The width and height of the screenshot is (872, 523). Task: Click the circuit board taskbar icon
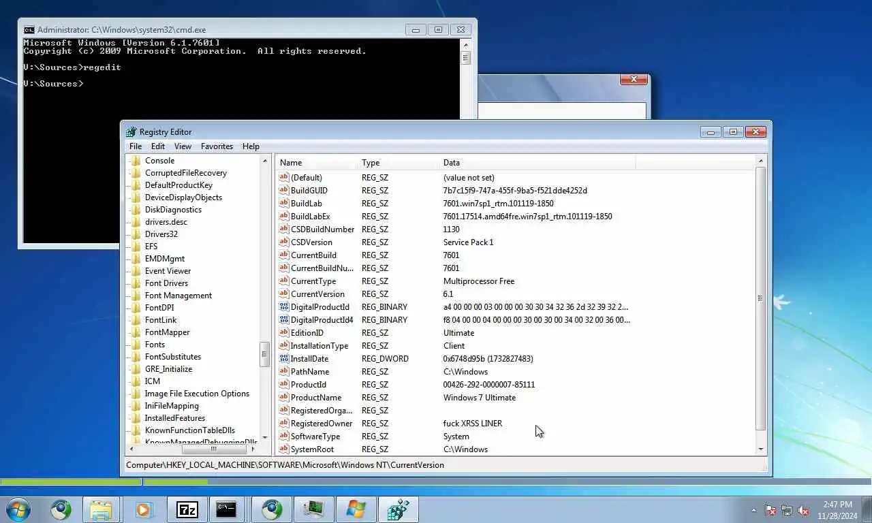[313, 509]
